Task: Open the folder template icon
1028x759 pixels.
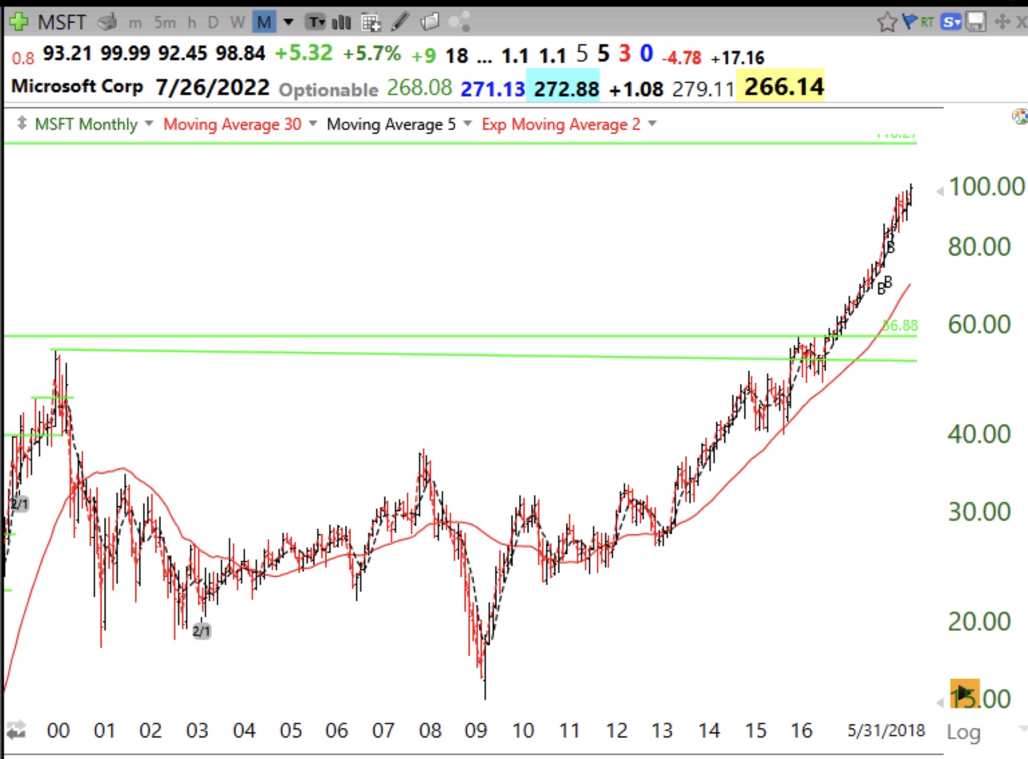Action: tap(430, 22)
